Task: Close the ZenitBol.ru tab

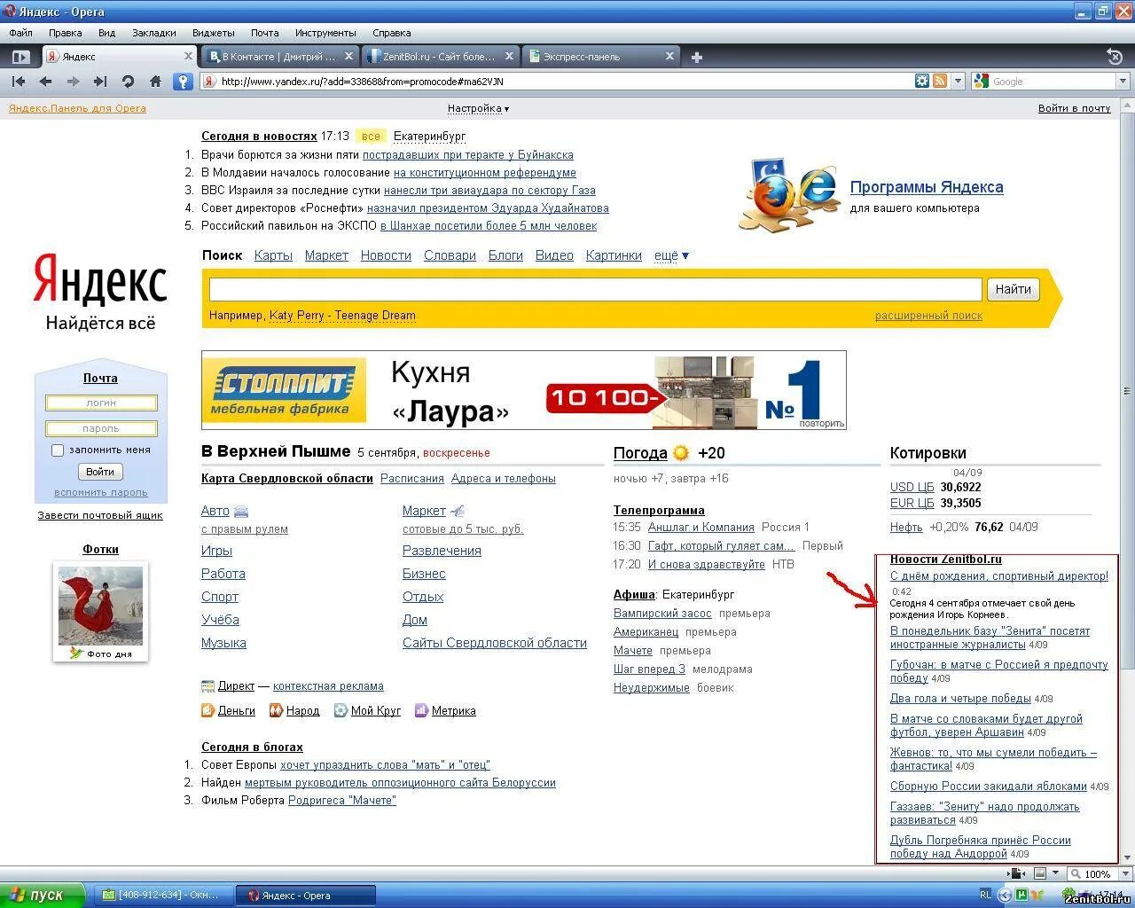Action: click(509, 56)
